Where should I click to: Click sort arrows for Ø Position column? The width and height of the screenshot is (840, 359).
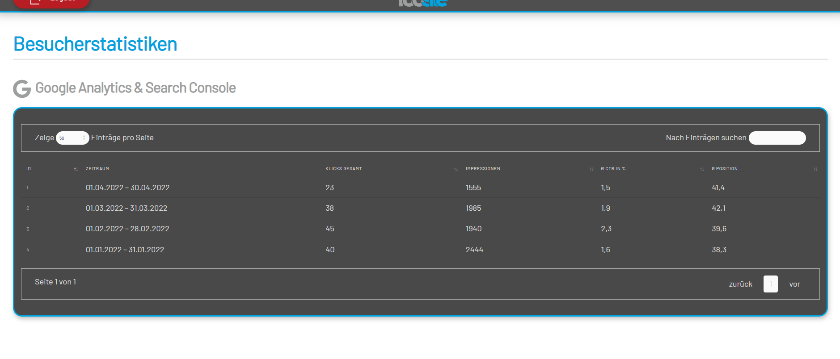click(815, 169)
